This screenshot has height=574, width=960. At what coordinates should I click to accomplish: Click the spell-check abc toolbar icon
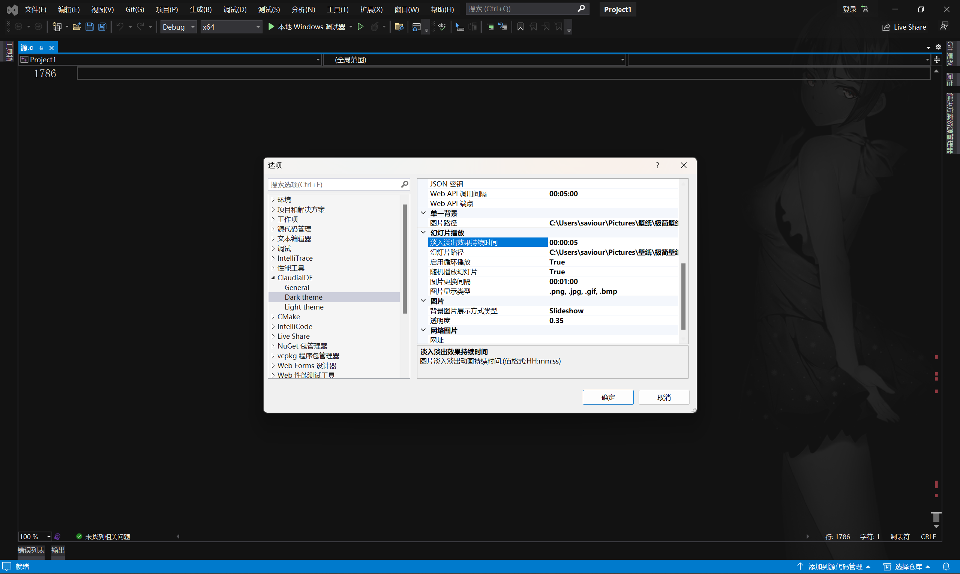pyautogui.click(x=442, y=26)
